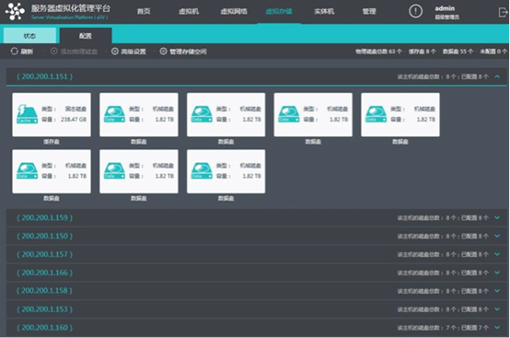
Task: Expand the 200.200.1.153 host row
Action: (x=497, y=309)
